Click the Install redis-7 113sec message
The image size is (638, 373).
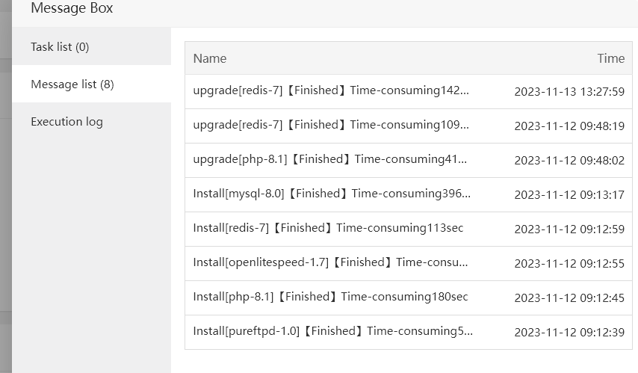coord(328,229)
